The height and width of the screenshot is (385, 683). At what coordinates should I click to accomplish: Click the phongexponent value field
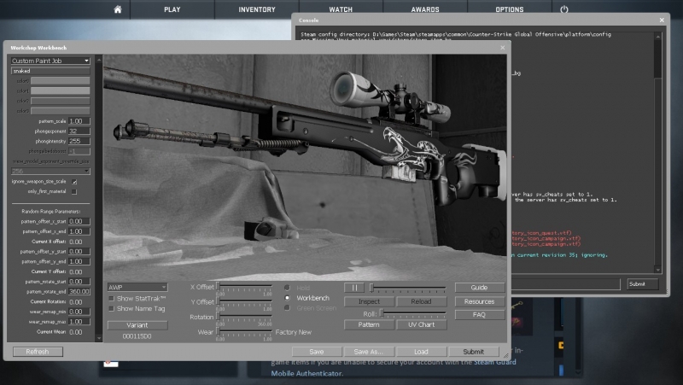tap(79, 131)
